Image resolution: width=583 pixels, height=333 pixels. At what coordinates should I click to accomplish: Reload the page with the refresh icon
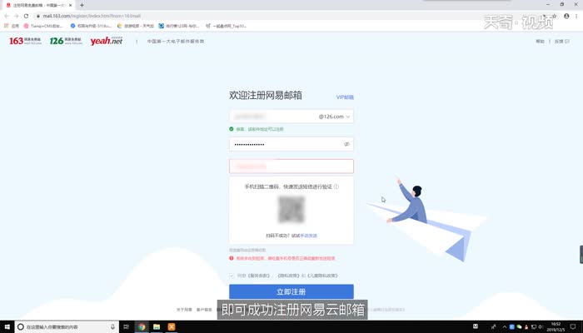26,16
